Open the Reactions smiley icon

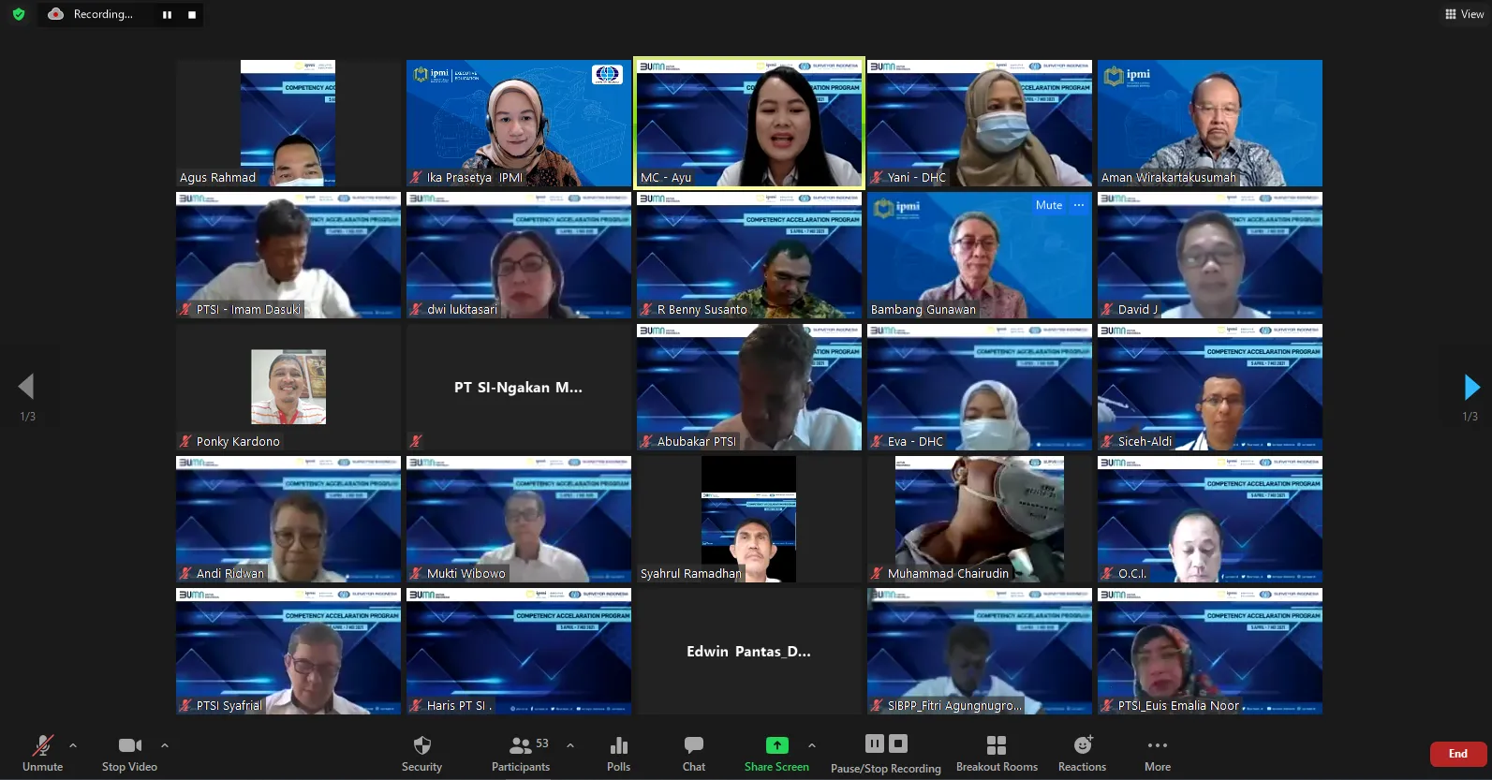point(1084,745)
